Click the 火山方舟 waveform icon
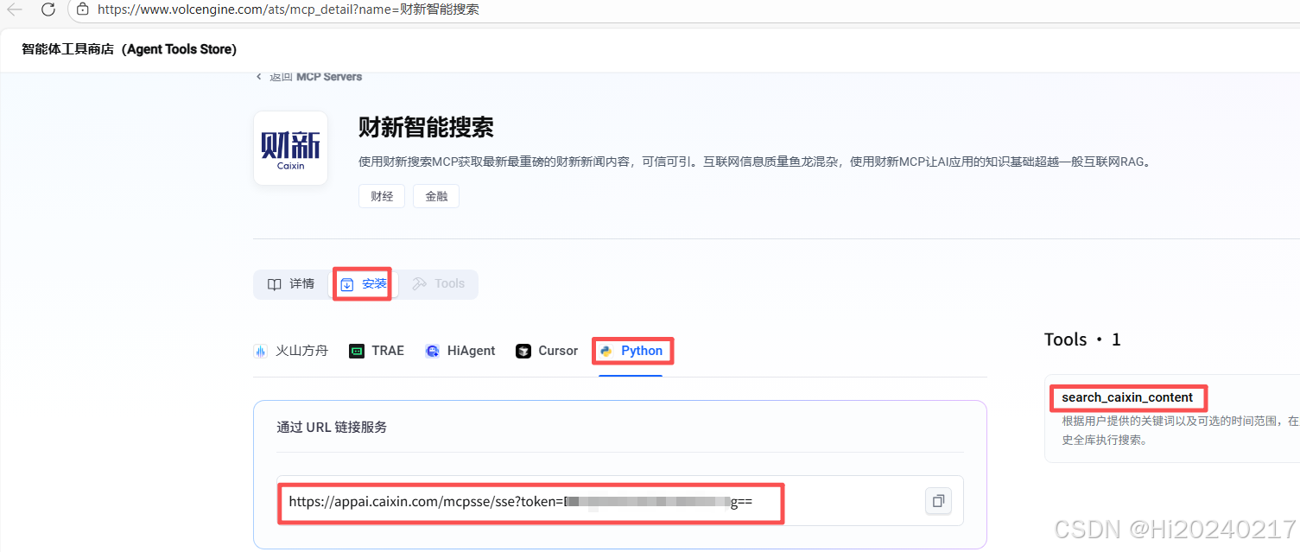The width and height of the screenshot is (1300, 552). [x=260, y=351]
